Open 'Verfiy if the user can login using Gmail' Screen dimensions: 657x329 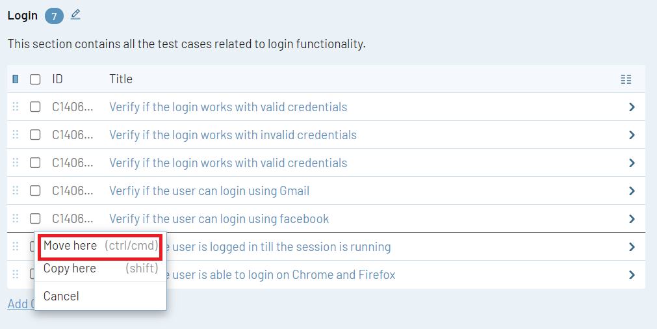click(209, 191)
